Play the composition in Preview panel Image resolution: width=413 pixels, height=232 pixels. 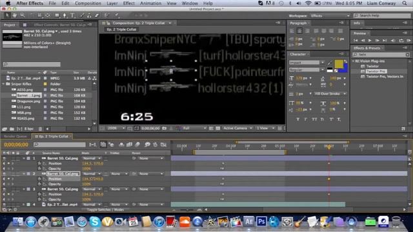[x=370, y=41]
